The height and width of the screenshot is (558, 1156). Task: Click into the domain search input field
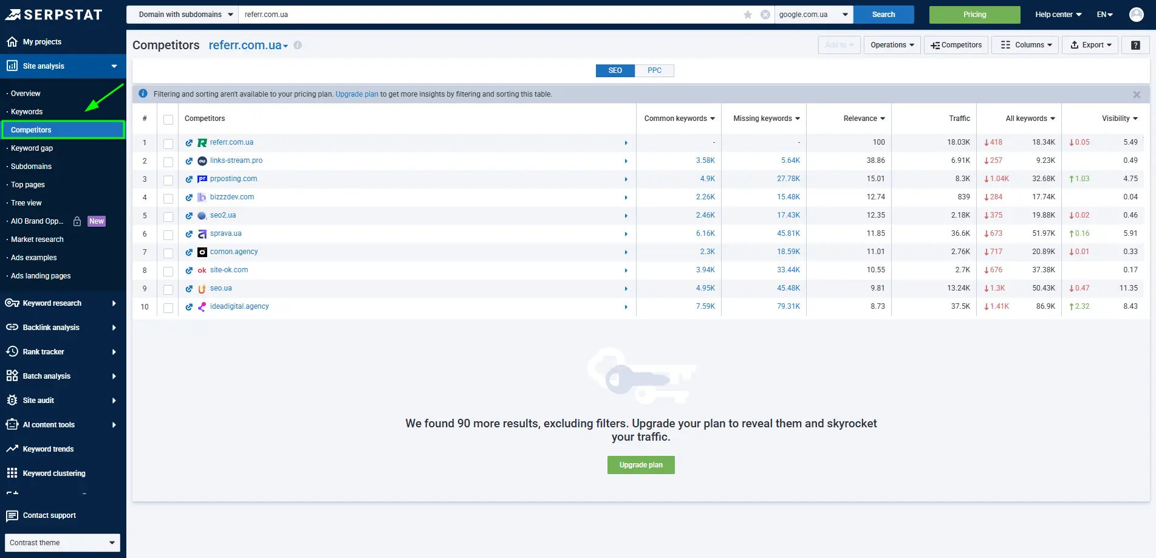[486, 15]
